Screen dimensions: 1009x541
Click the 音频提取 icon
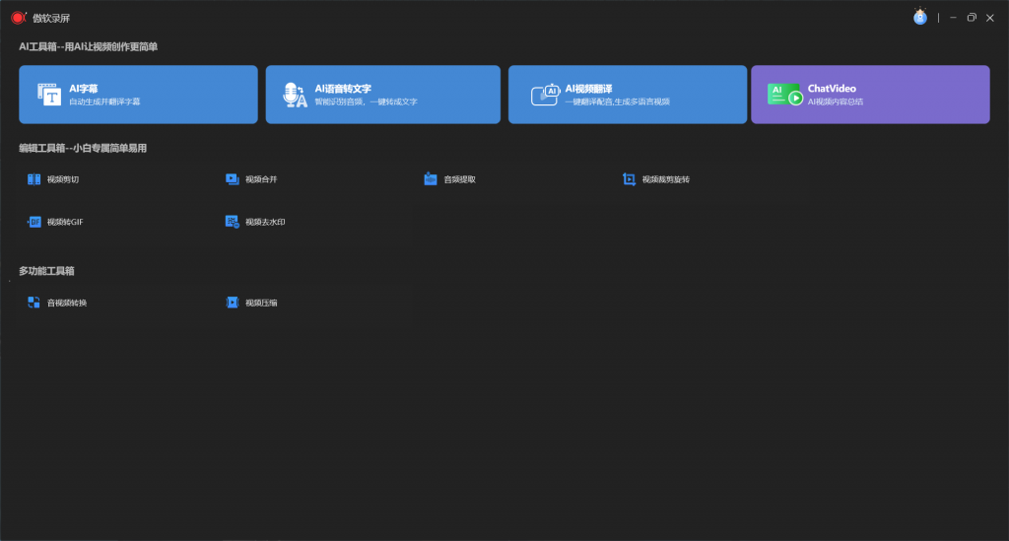[x=431, y=179]
